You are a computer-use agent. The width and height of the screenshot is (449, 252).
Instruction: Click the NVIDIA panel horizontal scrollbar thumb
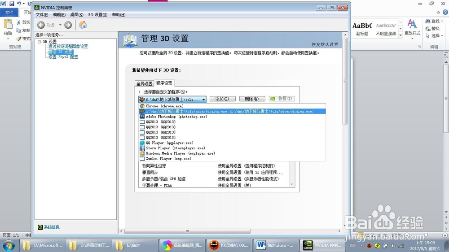(187, 231)
